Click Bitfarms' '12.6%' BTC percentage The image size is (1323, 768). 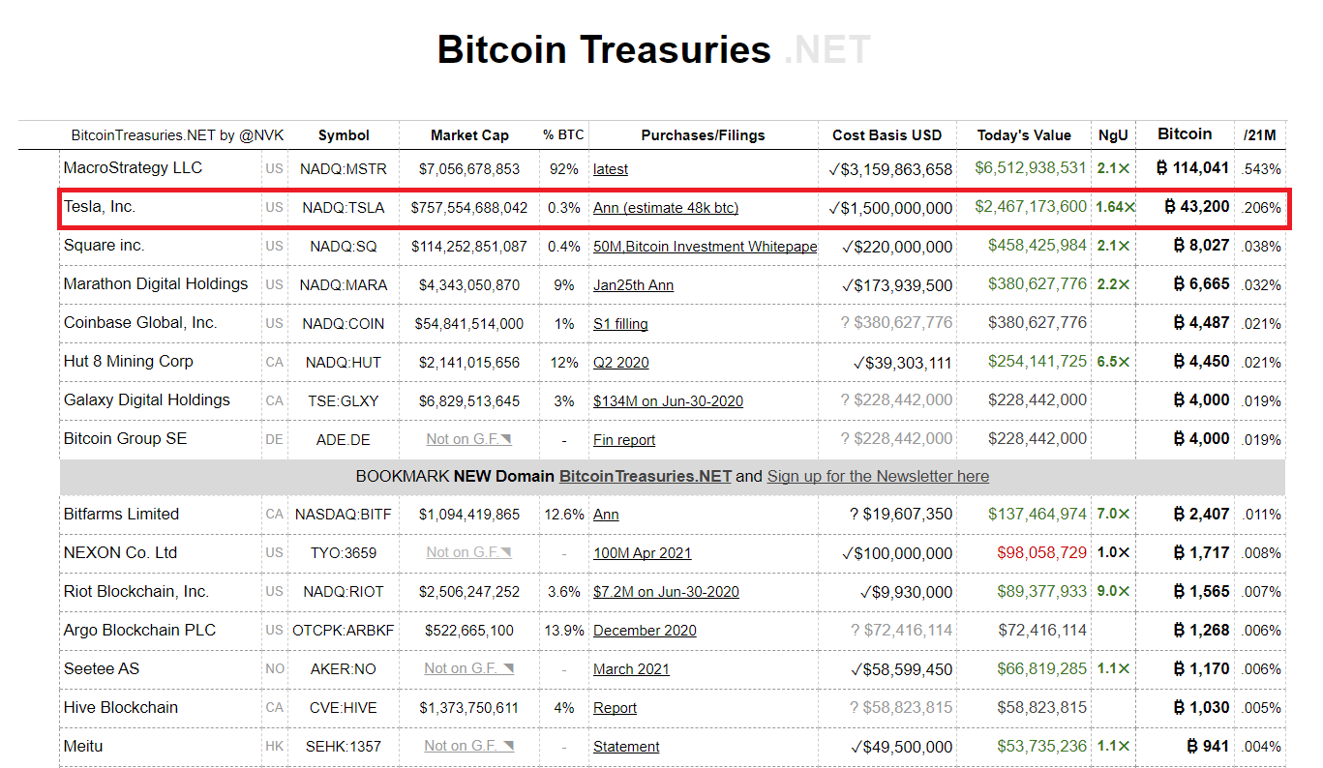(x=564, y=515)
